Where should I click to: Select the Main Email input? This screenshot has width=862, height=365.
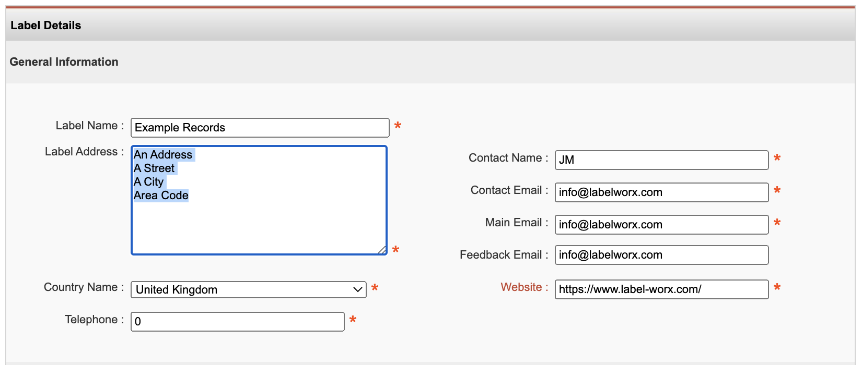pos(661,225)
